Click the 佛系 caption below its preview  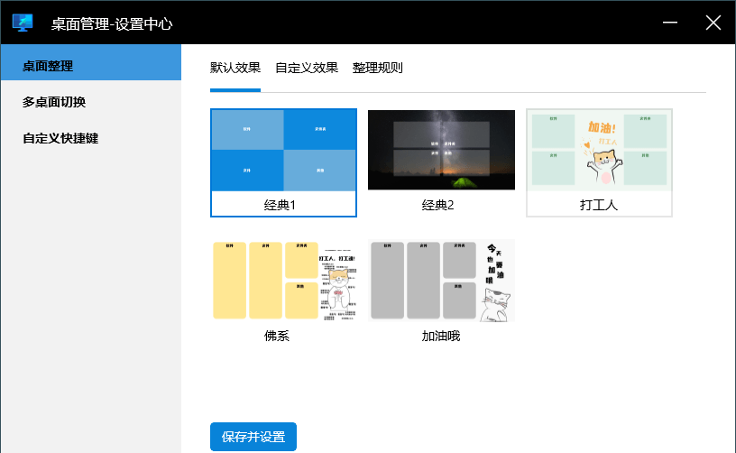pos(276,337)
